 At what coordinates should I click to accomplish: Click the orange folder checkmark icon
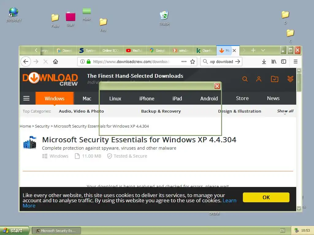point(274,79)
